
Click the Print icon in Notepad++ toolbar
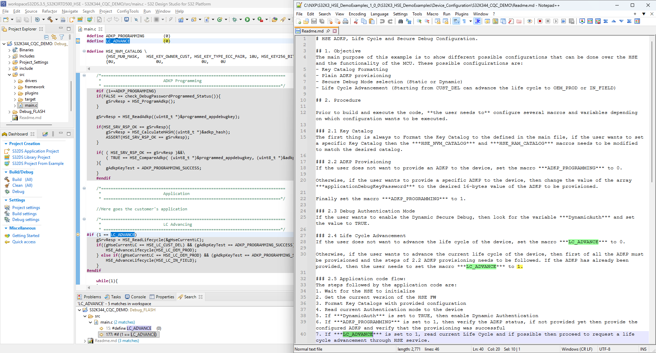tap(345, 21)
